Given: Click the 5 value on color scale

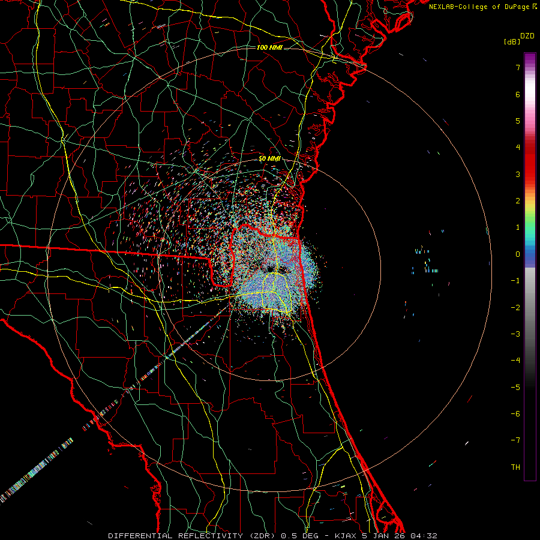Looking at the screenshot, I should click(518, 121).
